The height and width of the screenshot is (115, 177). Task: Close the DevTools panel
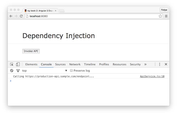[x=166, y=64]
